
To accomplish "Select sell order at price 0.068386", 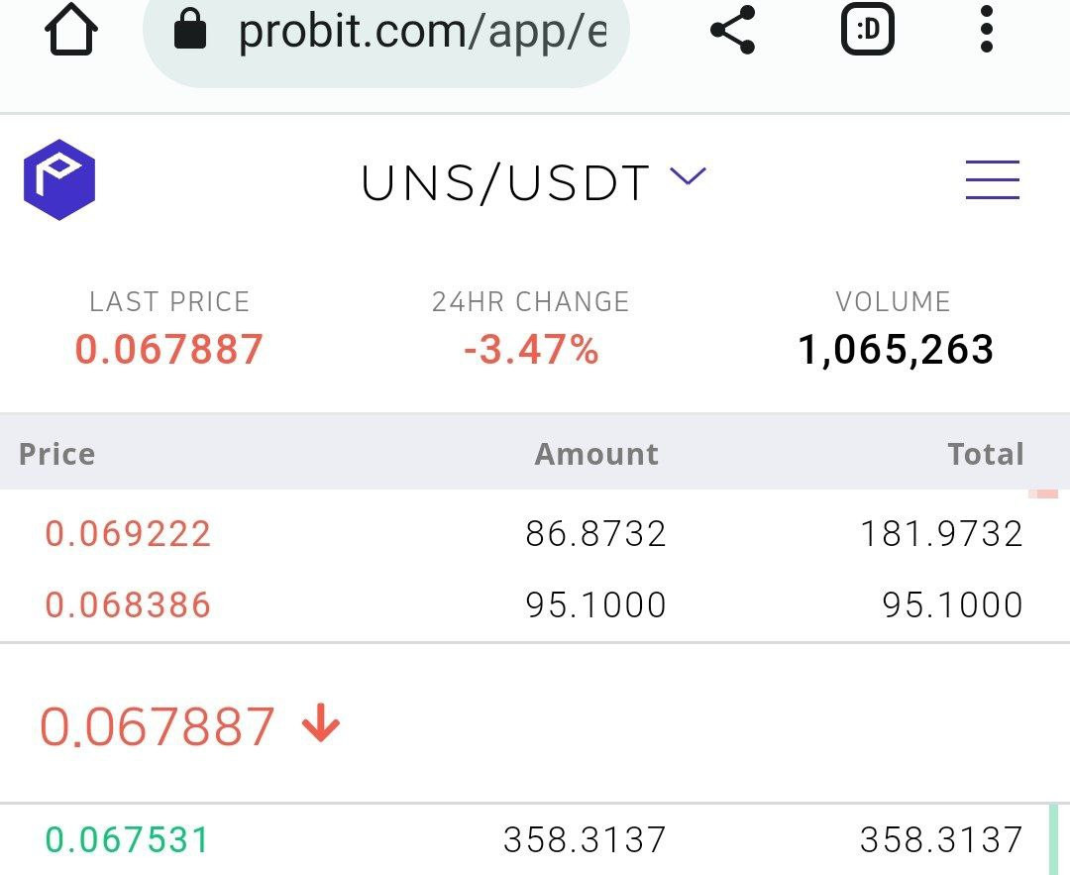I will point(535,604).
